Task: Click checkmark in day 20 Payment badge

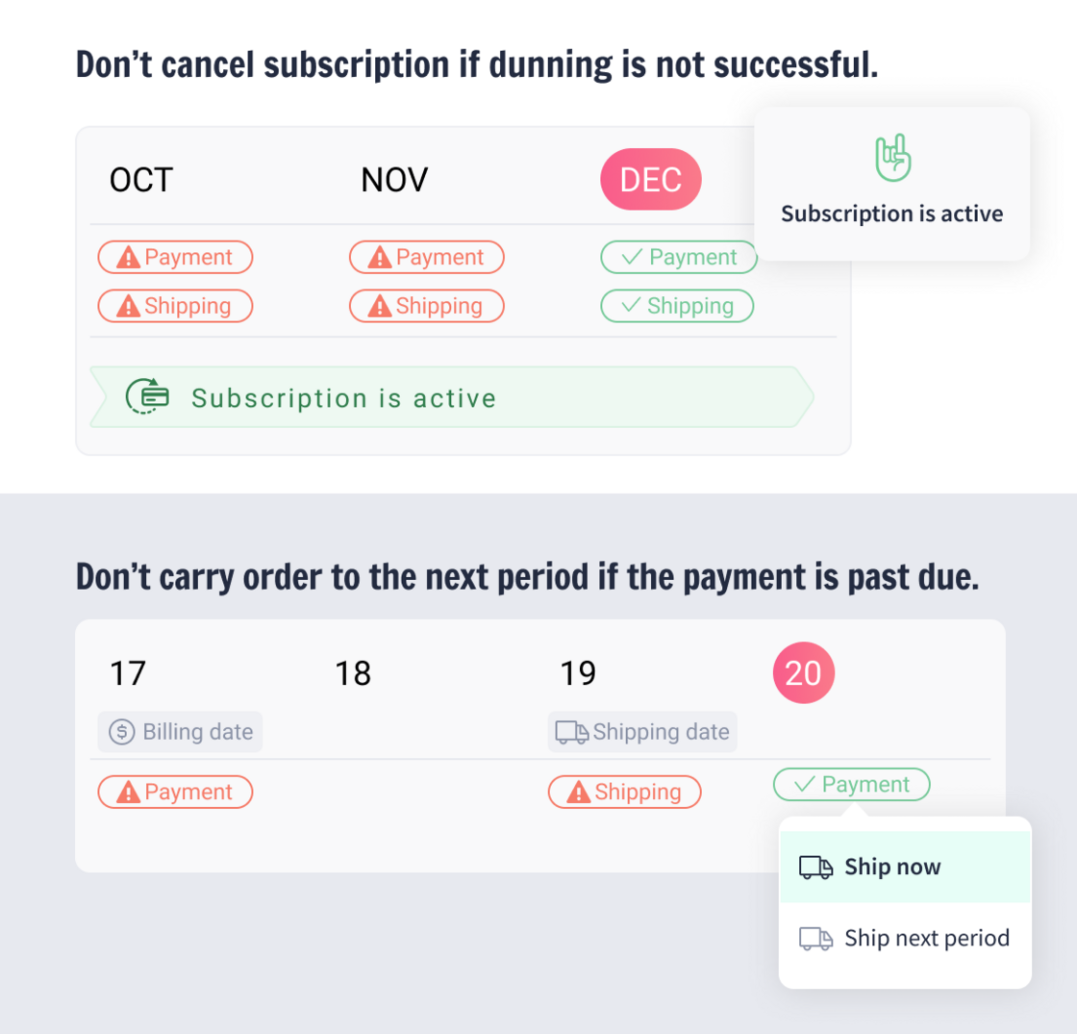Action: click(x=804, y=784)
